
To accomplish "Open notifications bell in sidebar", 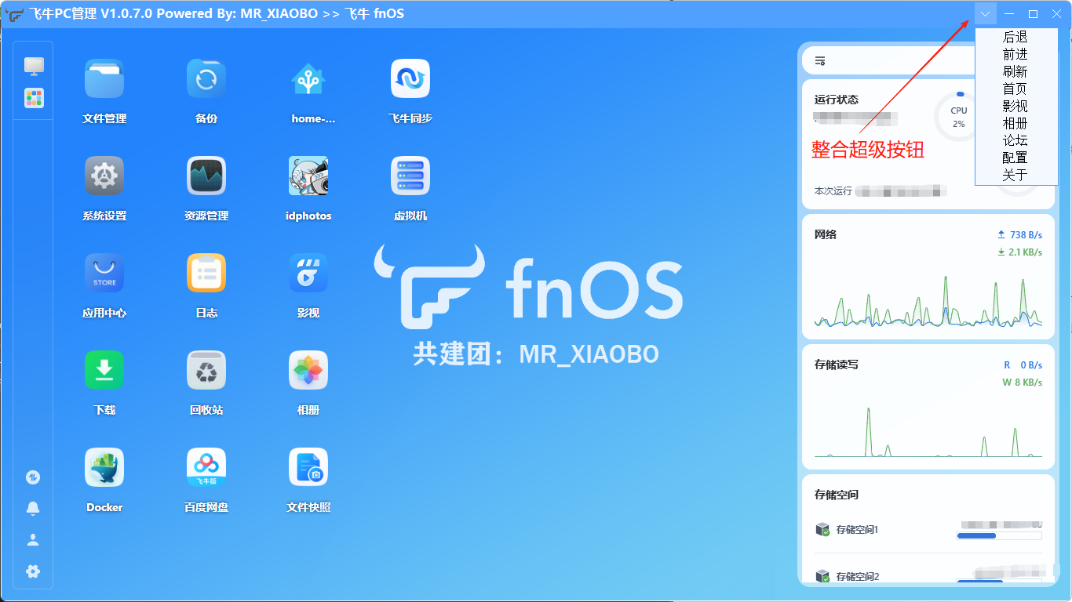I will [x=33, y=509].
